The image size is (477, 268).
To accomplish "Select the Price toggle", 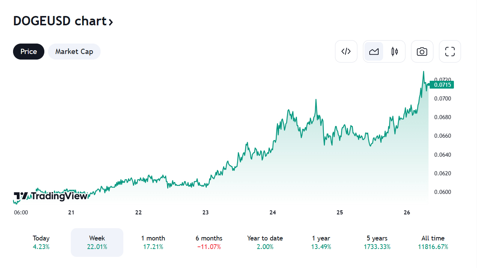I will [x=29, y=51].
